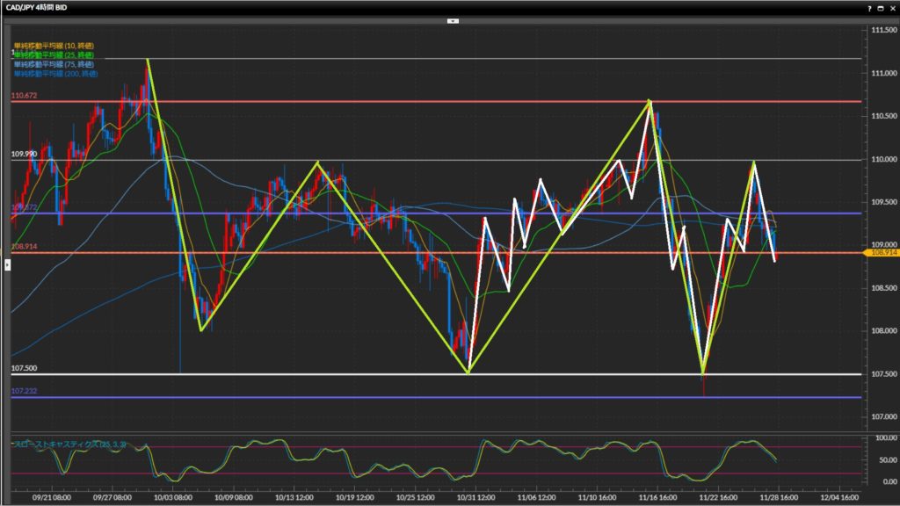This screenshot has width=900, height=506.
Task: Select the 109.990 horizontal line label
Action: click(x=23, y=154)
